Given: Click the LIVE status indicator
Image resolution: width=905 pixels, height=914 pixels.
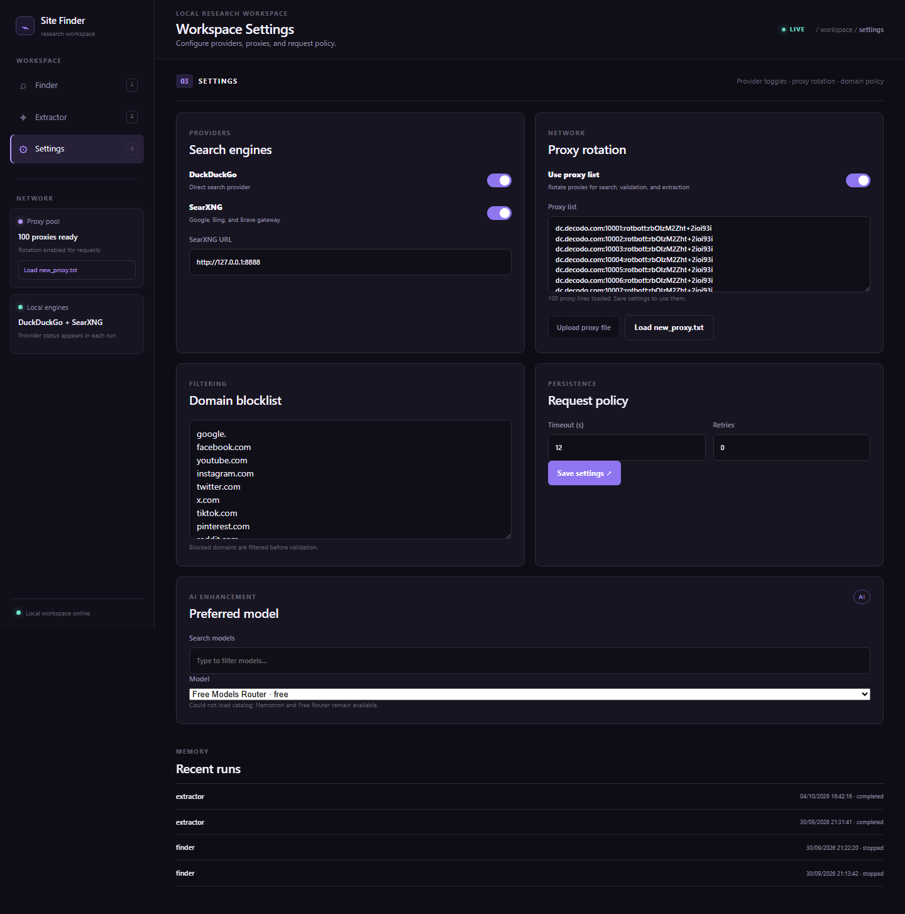Looking at the screenshot, I should tap(793, 30).
